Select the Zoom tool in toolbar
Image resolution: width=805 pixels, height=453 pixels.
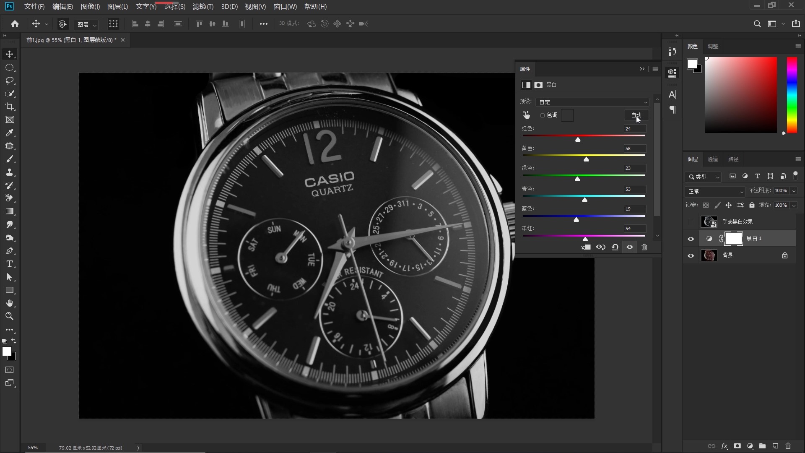pos(9,316)
